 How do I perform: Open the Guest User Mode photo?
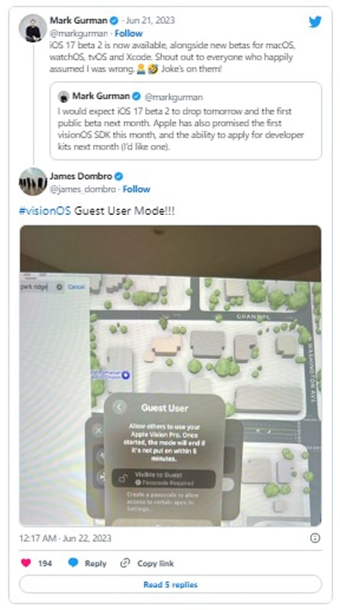point(171,375)
